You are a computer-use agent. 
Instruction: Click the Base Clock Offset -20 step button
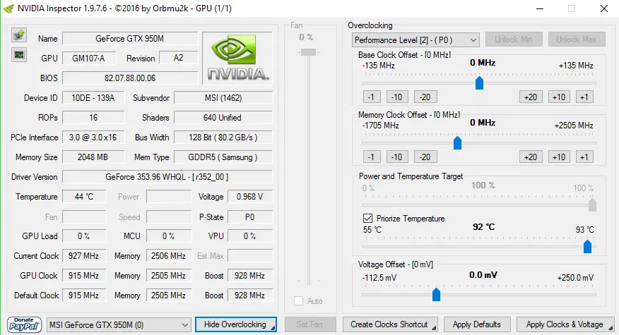pos(425,97)
